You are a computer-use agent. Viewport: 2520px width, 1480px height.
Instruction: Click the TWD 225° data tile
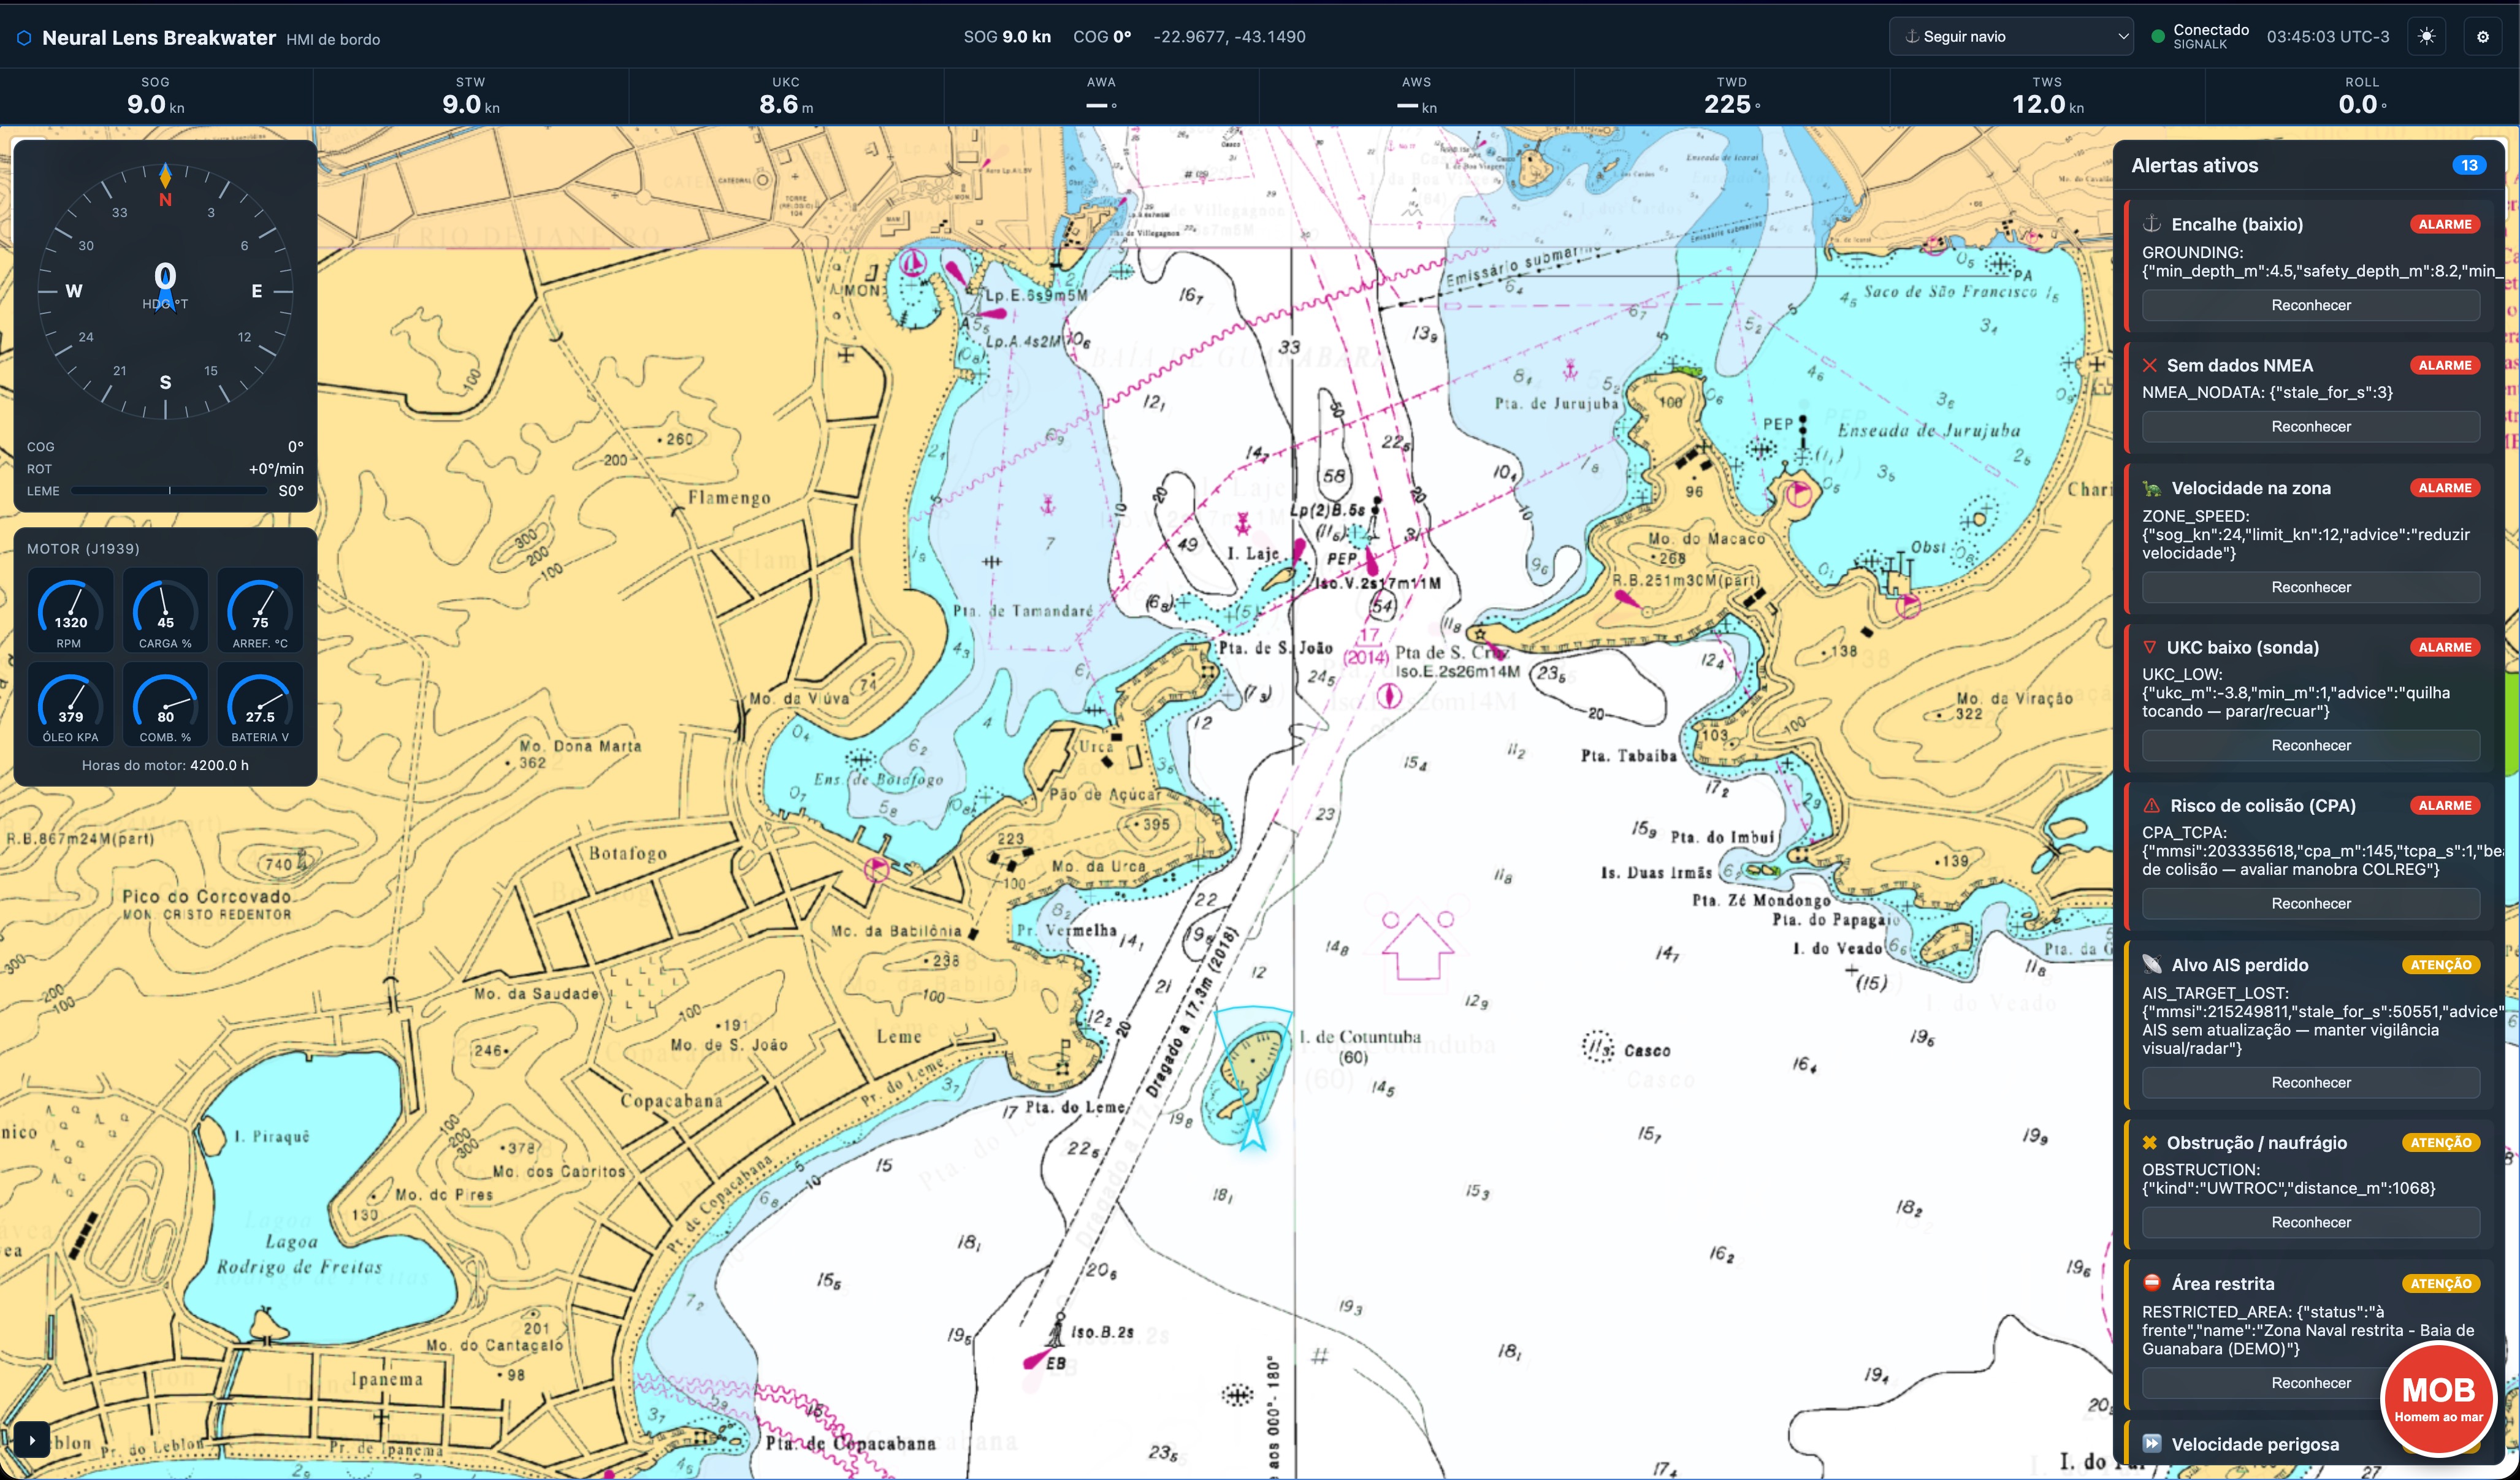coord(1732,96)
